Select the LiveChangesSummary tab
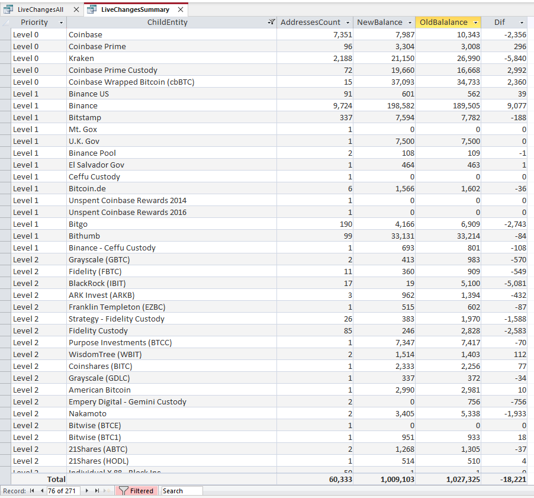Viewport: 534px width, 498px height. pyautogui.click(x=135, y=9)
